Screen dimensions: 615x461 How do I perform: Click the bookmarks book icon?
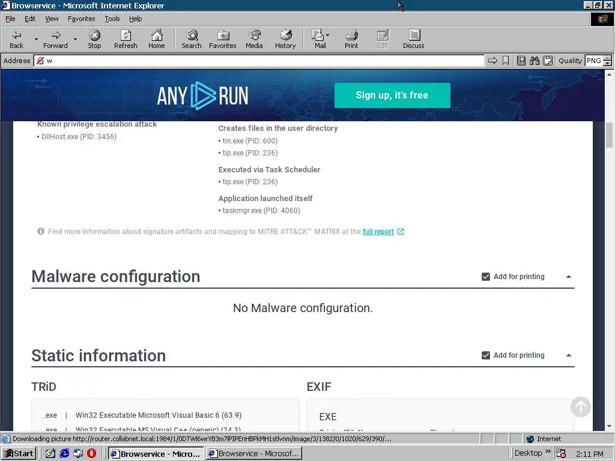[521, 61]
